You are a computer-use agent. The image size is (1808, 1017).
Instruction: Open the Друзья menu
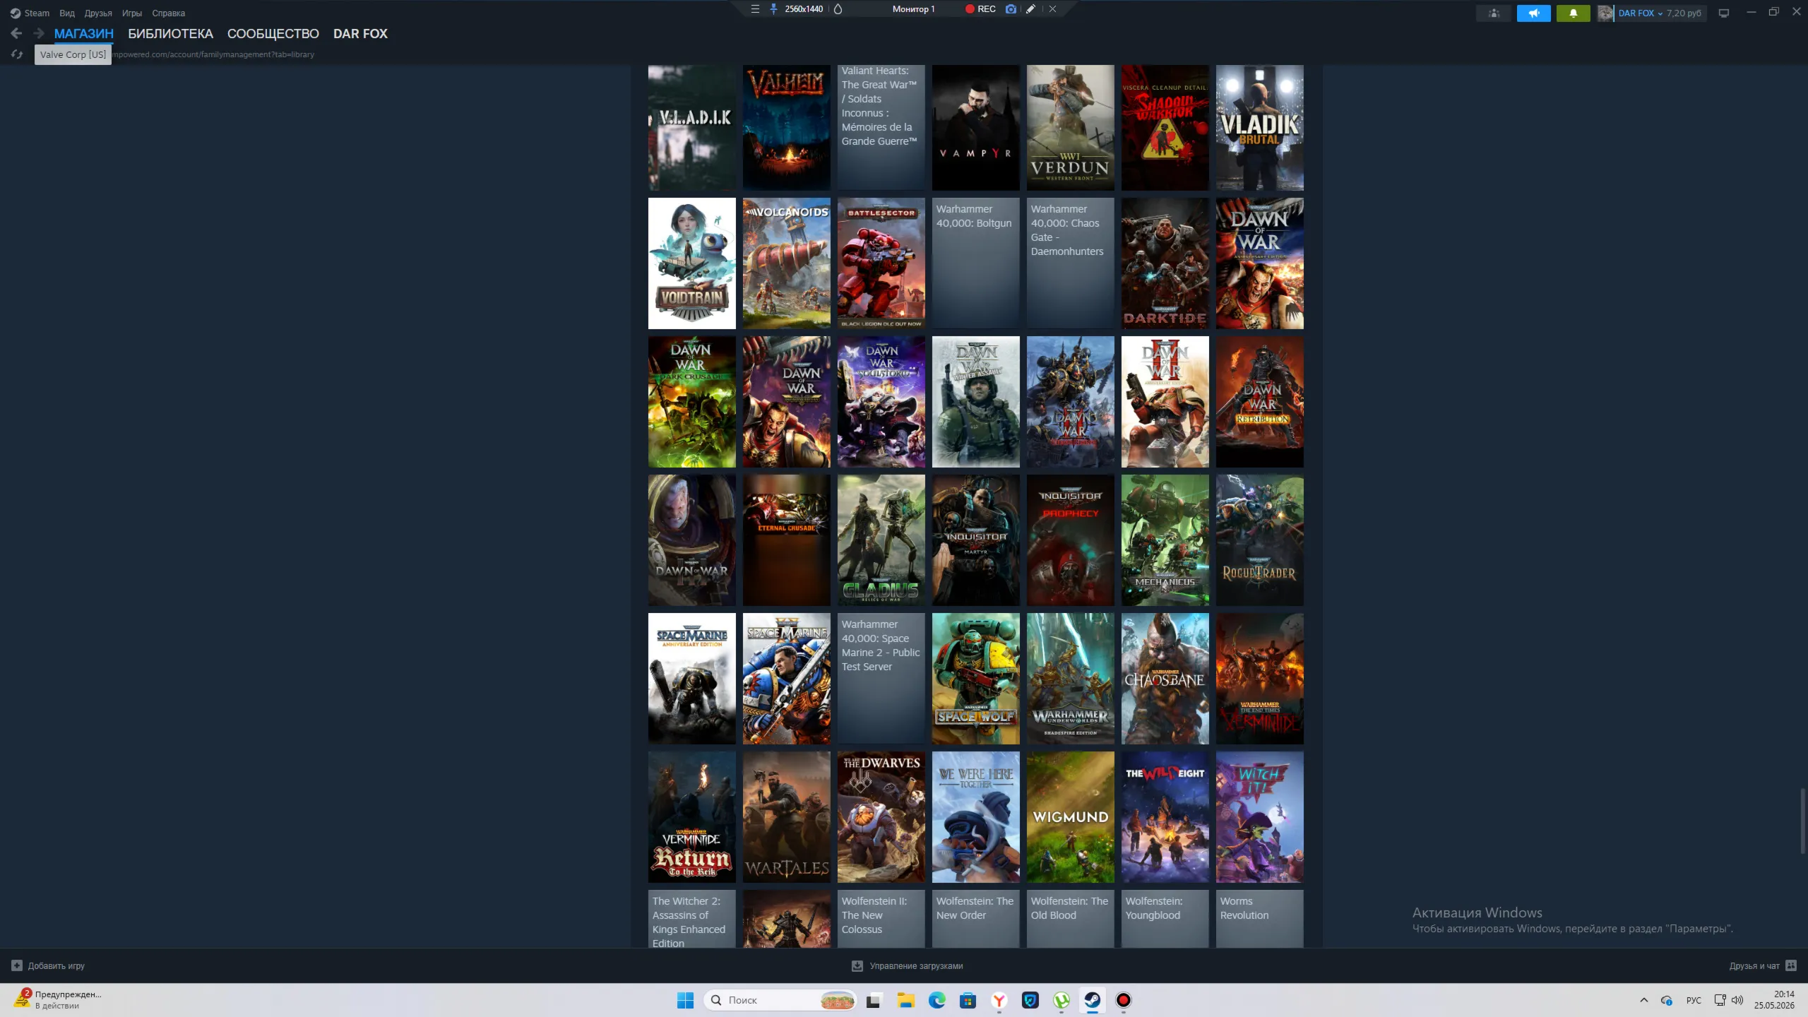[x=98, y=13]
